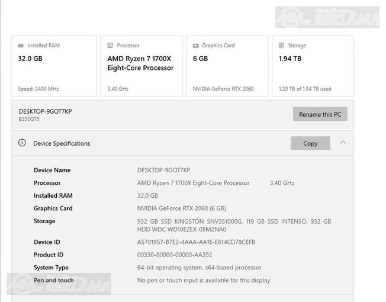Select the 'No pen or touch input' text
This screenshot has height=302, width=386.
pyautogui.click(x=204, y=280)
